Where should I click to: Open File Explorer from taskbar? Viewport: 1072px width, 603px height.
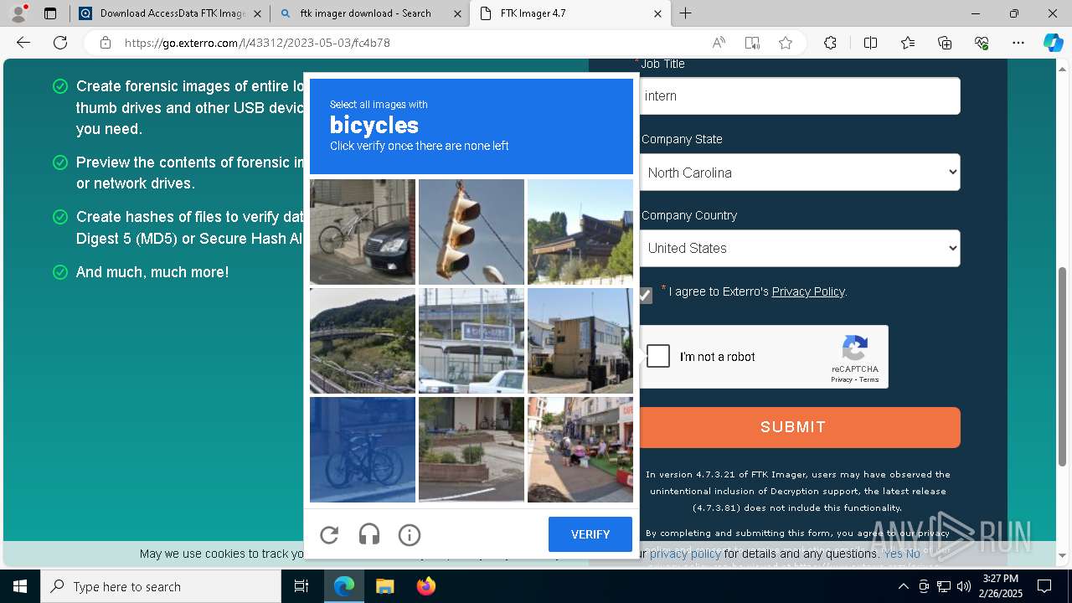click(384, 586)
